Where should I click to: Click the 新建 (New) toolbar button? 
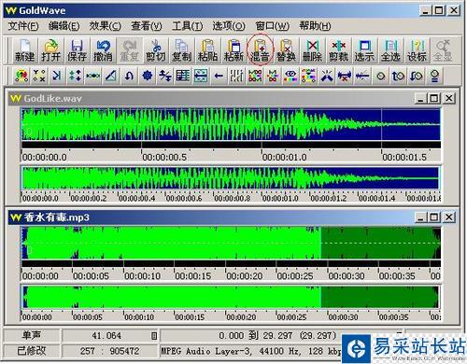pos(24,50)
